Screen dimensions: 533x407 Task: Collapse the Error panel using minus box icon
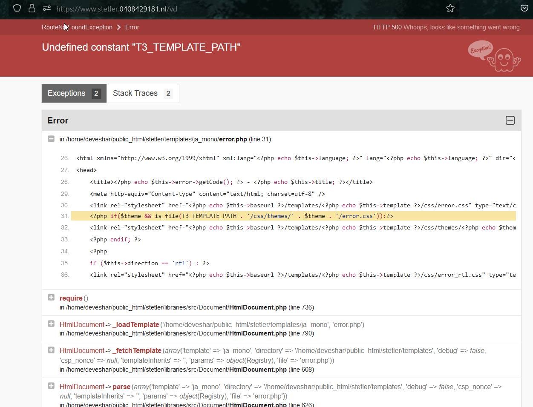click(510, 120)
